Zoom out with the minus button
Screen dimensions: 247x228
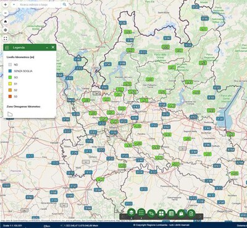coord(6,13)
